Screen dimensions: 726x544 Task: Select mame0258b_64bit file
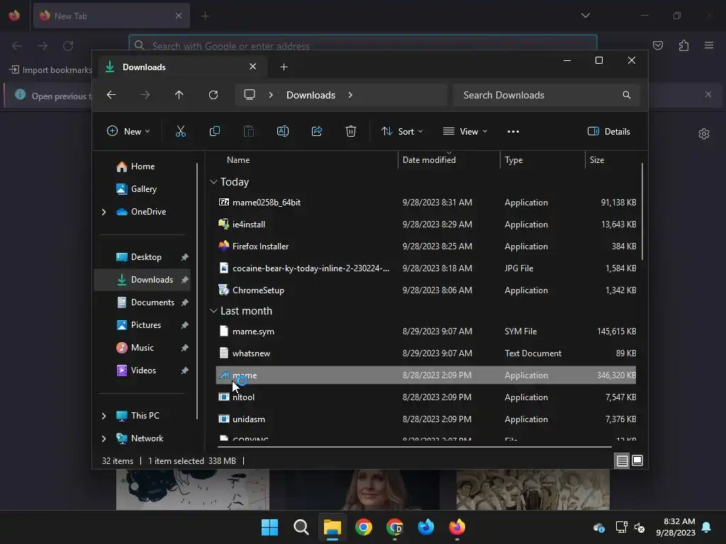point(426,203)
